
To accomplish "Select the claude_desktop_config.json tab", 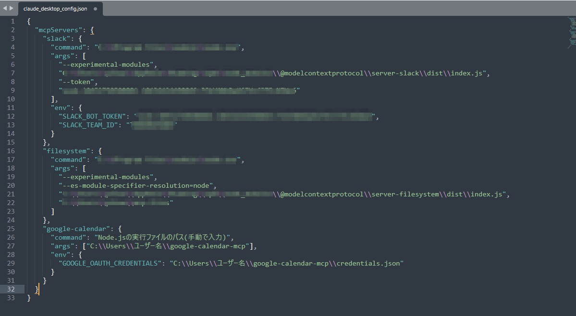I will (55, 9).
